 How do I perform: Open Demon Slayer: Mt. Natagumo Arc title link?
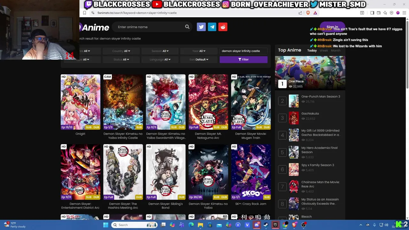pyautogui.click(x=208, y=136)
